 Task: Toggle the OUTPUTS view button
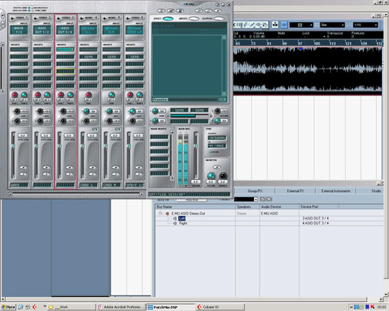(x=219, y=18)
